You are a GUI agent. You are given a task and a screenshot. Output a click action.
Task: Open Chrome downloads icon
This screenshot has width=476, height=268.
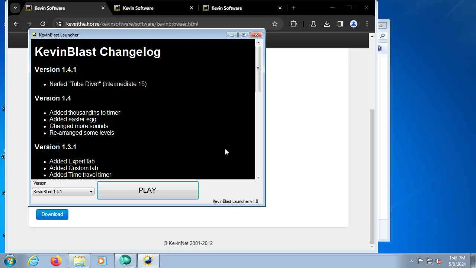(x=327, y=24)
